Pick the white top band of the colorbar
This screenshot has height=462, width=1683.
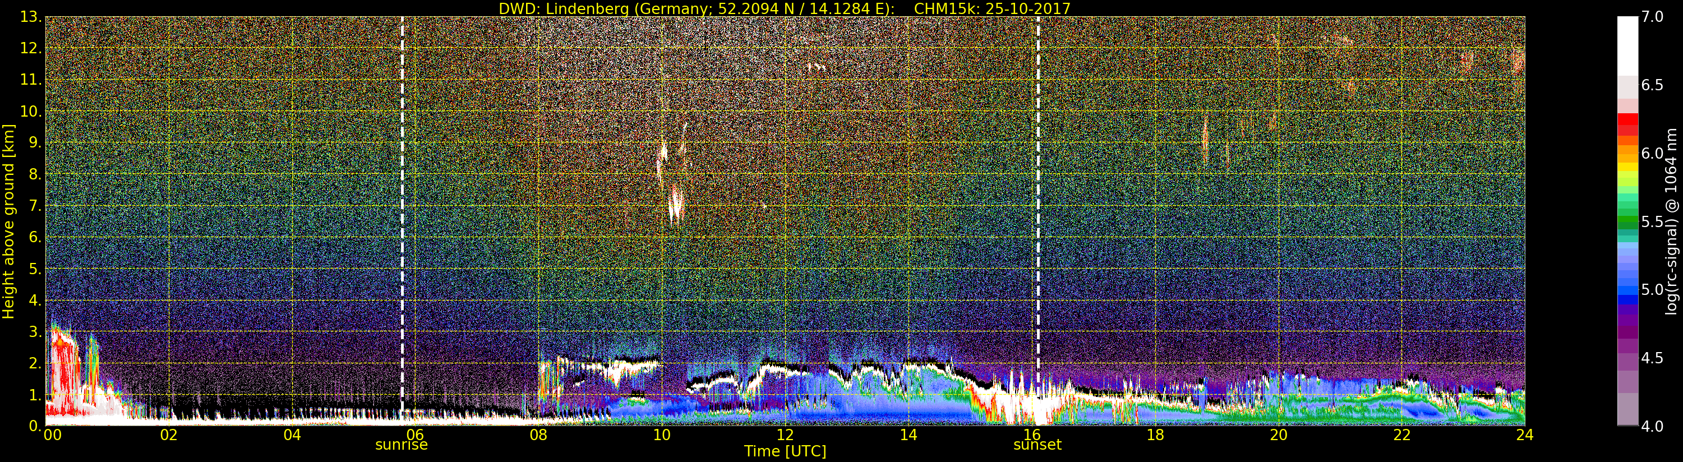click(1627, 46)
